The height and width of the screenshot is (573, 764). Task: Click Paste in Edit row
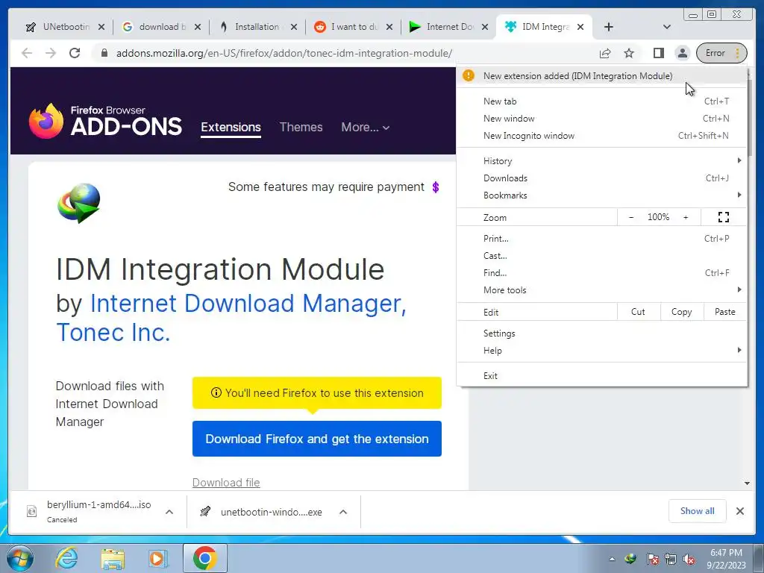[725, 312]
